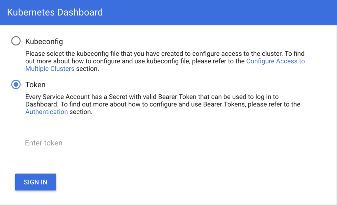
Task: Open Configure Access to Multiple Clusters link
Action: point(275,61)
